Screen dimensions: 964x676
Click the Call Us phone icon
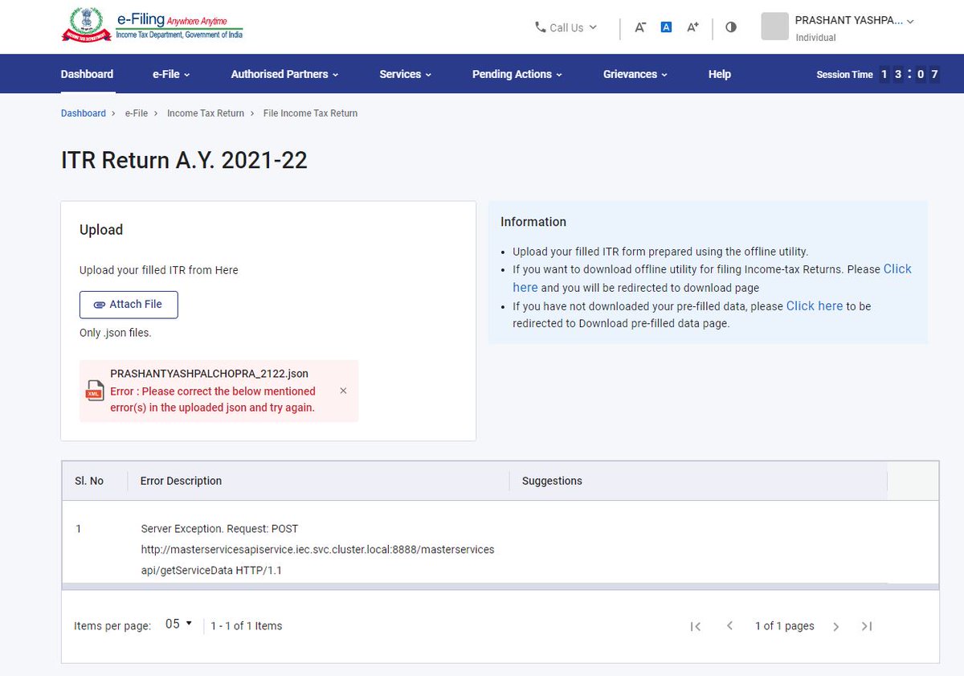(541, 27)
